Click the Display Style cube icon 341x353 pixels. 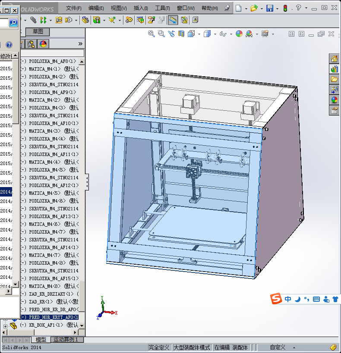pyautogui.click(x=207, y=34)
